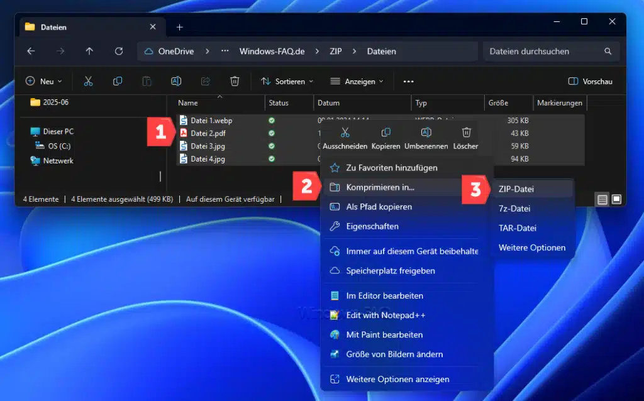Open the Anzeigen dropdown

[x=357, y=81]
